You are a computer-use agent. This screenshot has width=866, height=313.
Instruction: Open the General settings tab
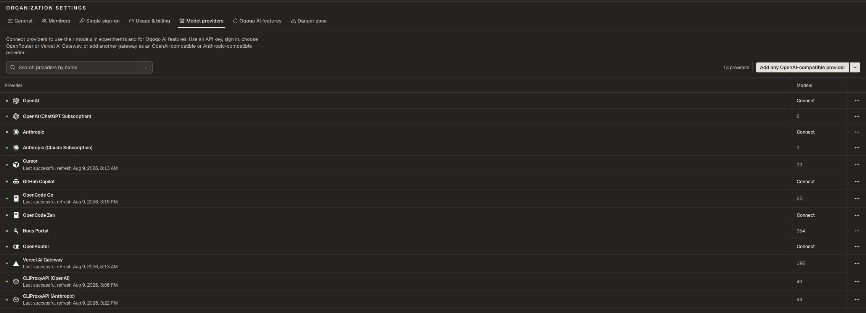click(x=20, y=21)
